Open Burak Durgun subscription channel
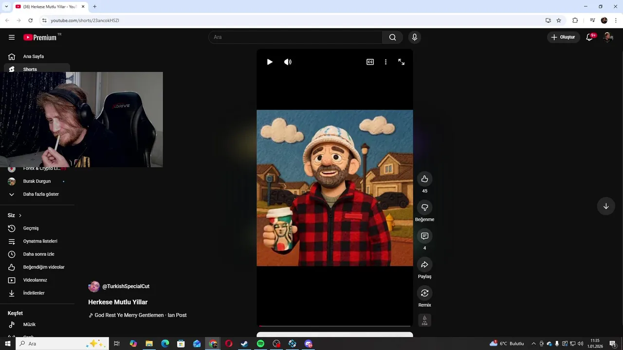Screen dimensions: 623x350 (37, 181)
